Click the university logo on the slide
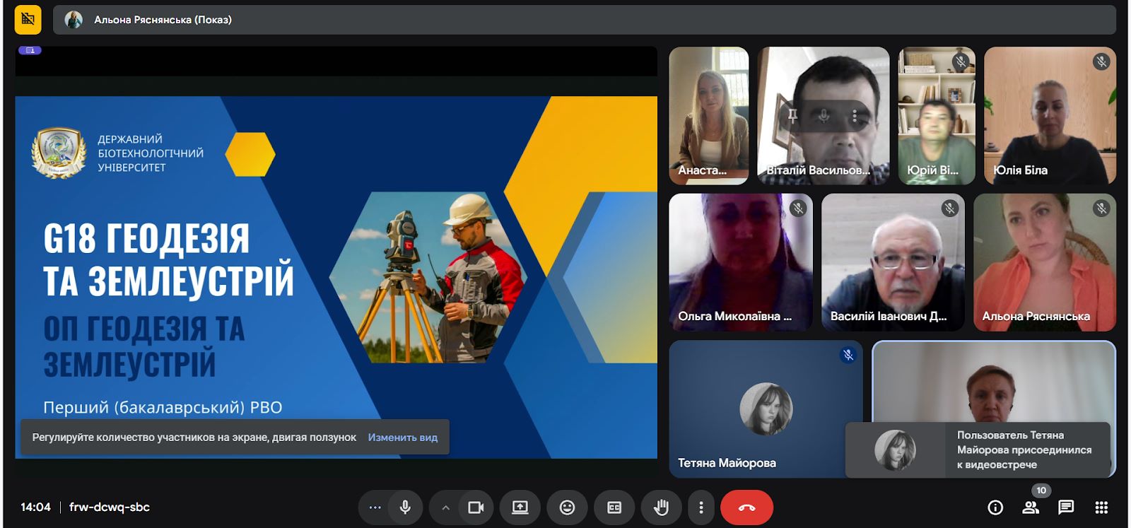Screen dimensions: 1131x528 [x=58, y=153]
